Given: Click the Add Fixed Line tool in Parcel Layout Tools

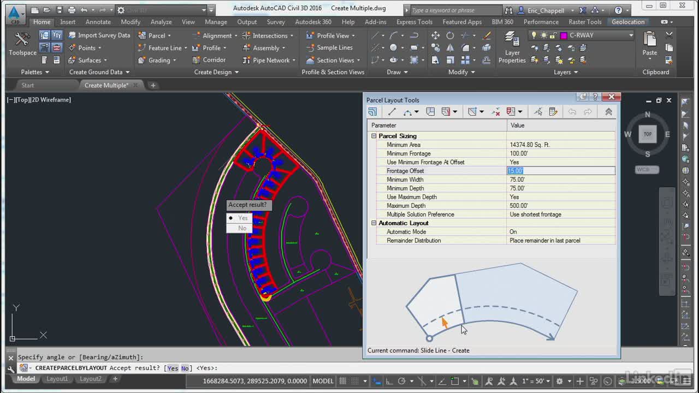Looking at the screenshot, I should 392,112.
